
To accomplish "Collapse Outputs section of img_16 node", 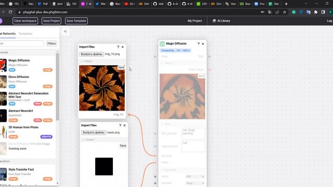I will pos(82,61).
